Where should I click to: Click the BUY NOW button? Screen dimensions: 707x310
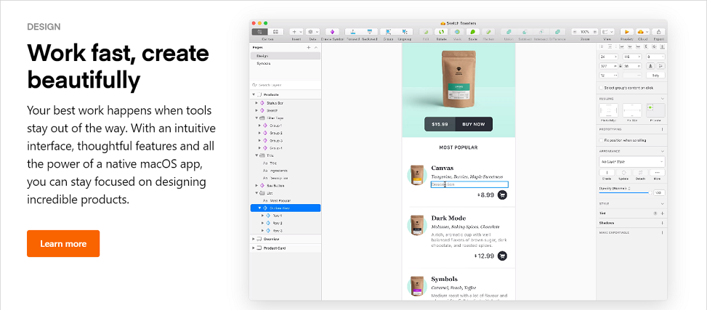click(x=474, y=124)
